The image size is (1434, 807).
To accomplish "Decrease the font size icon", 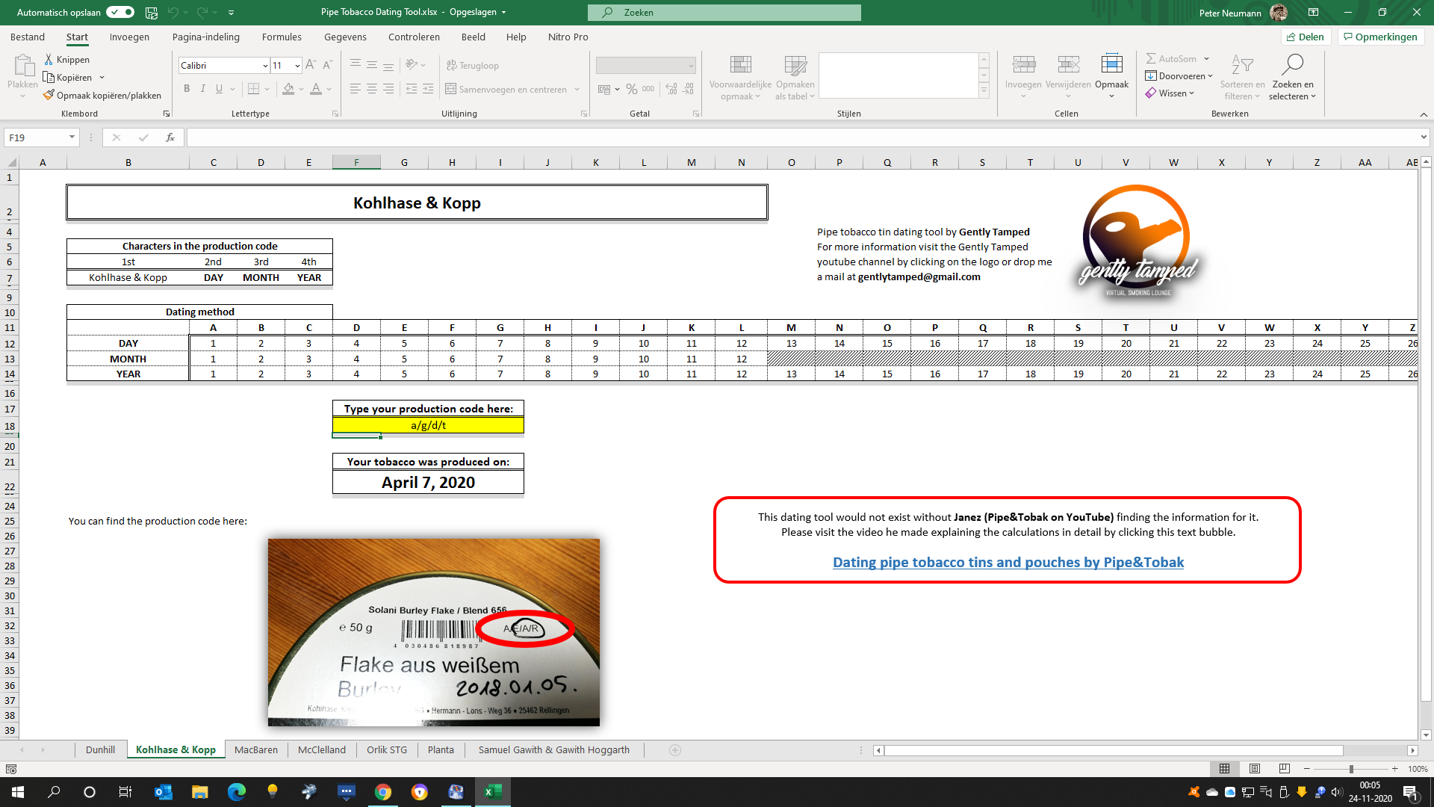I will click(327, 65).
